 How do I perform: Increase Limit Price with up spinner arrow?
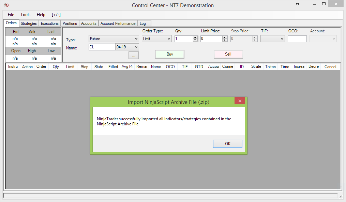[225, 37]
